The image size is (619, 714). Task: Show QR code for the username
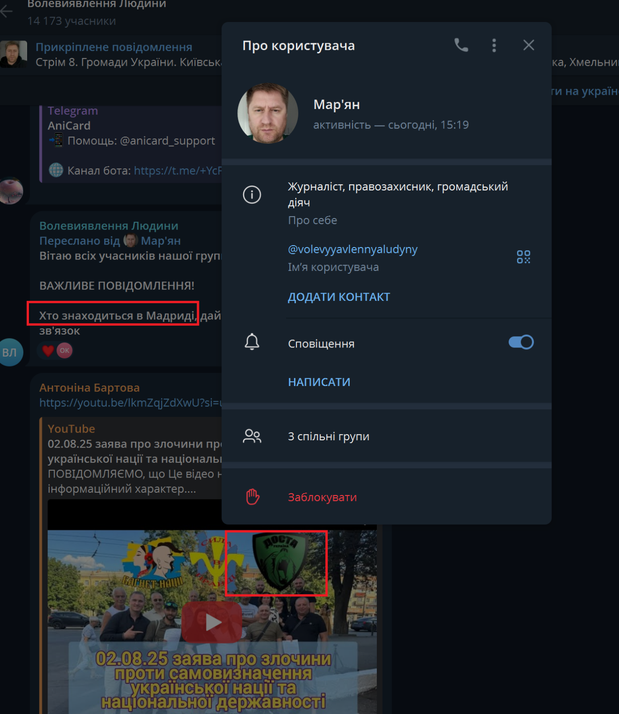[x=523, y=257]
